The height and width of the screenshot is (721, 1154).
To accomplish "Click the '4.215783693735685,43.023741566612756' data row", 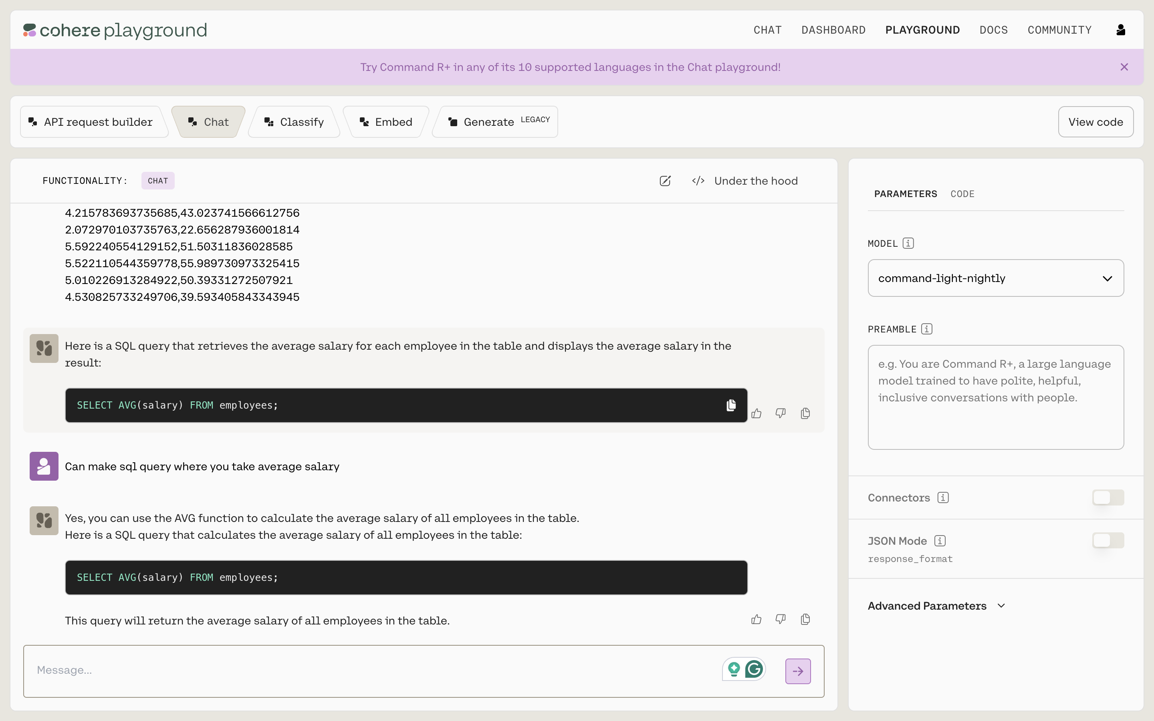I will point(182,213).
